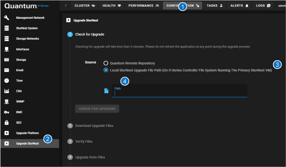Viewport: 286px width, 167px height.
Task: Click step 1 Check for Upgrade
Action: tap(86, 34)
